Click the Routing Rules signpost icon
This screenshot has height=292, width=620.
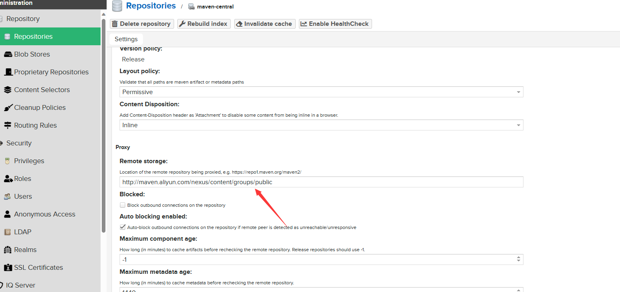point(8,125)
